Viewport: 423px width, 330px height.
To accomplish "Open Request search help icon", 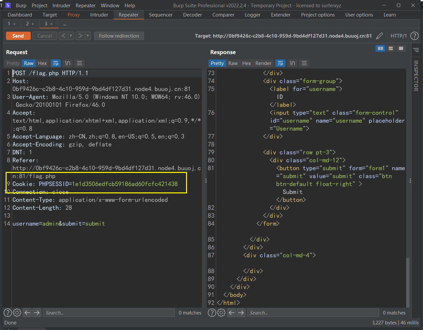I will (8, 313).
